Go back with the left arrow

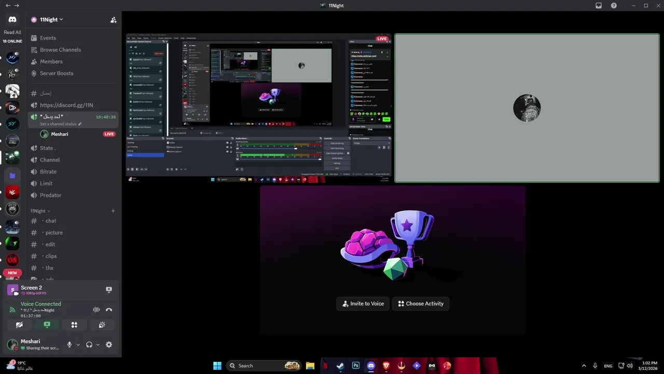(8, 6)
